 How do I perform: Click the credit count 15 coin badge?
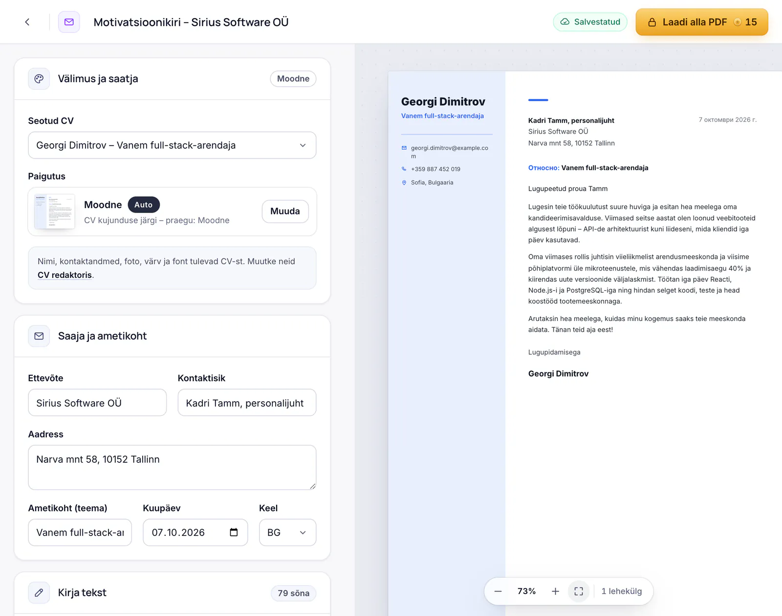click(x=745, y=22)
